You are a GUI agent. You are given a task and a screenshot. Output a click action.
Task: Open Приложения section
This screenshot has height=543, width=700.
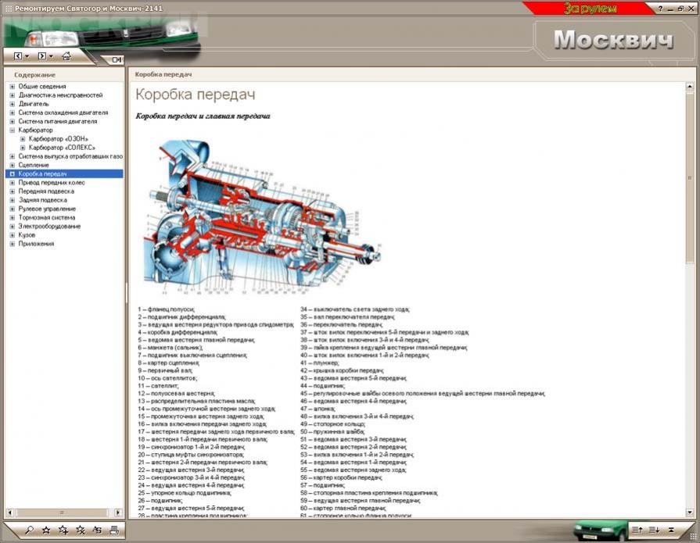[x=36, y=244]
